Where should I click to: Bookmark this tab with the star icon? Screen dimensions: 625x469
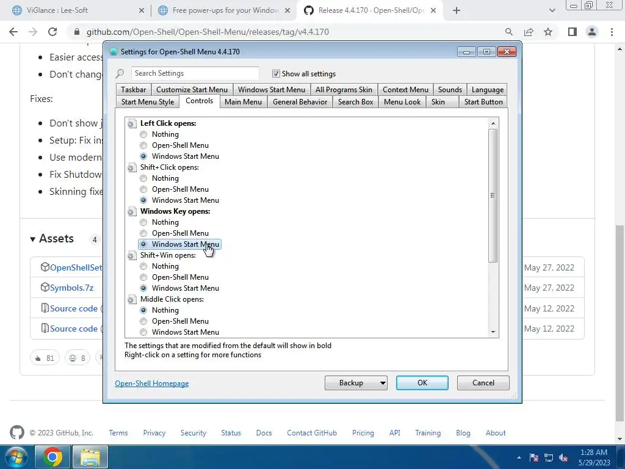[x=548, y=32]
